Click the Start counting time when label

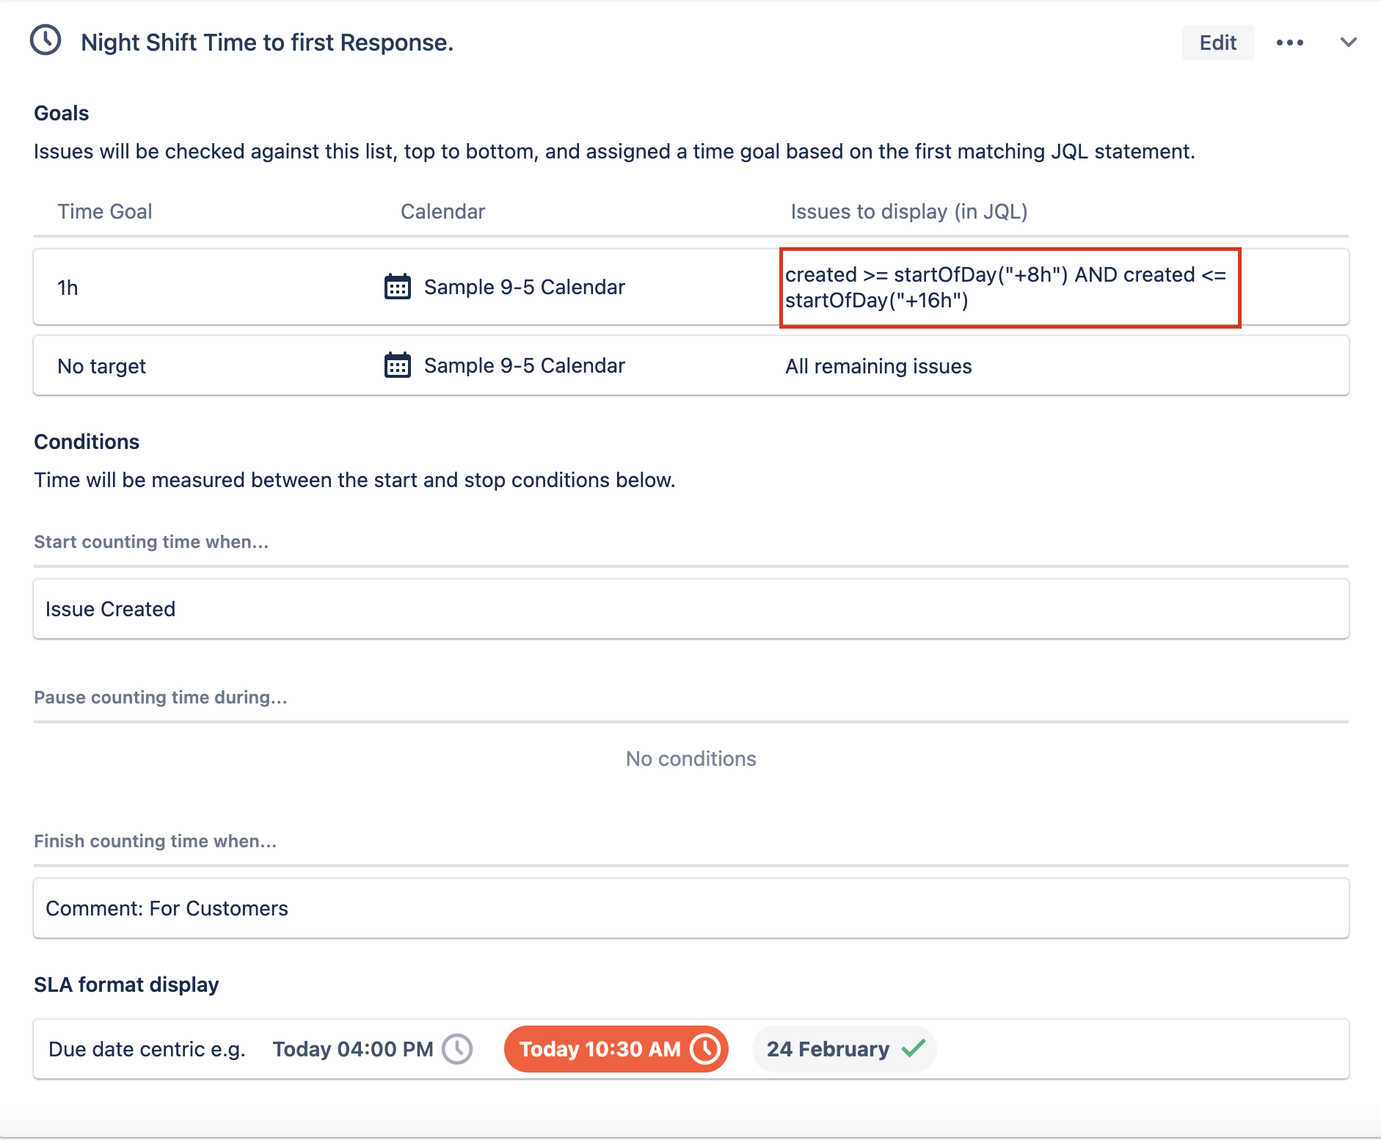click(x=151, y=541)
